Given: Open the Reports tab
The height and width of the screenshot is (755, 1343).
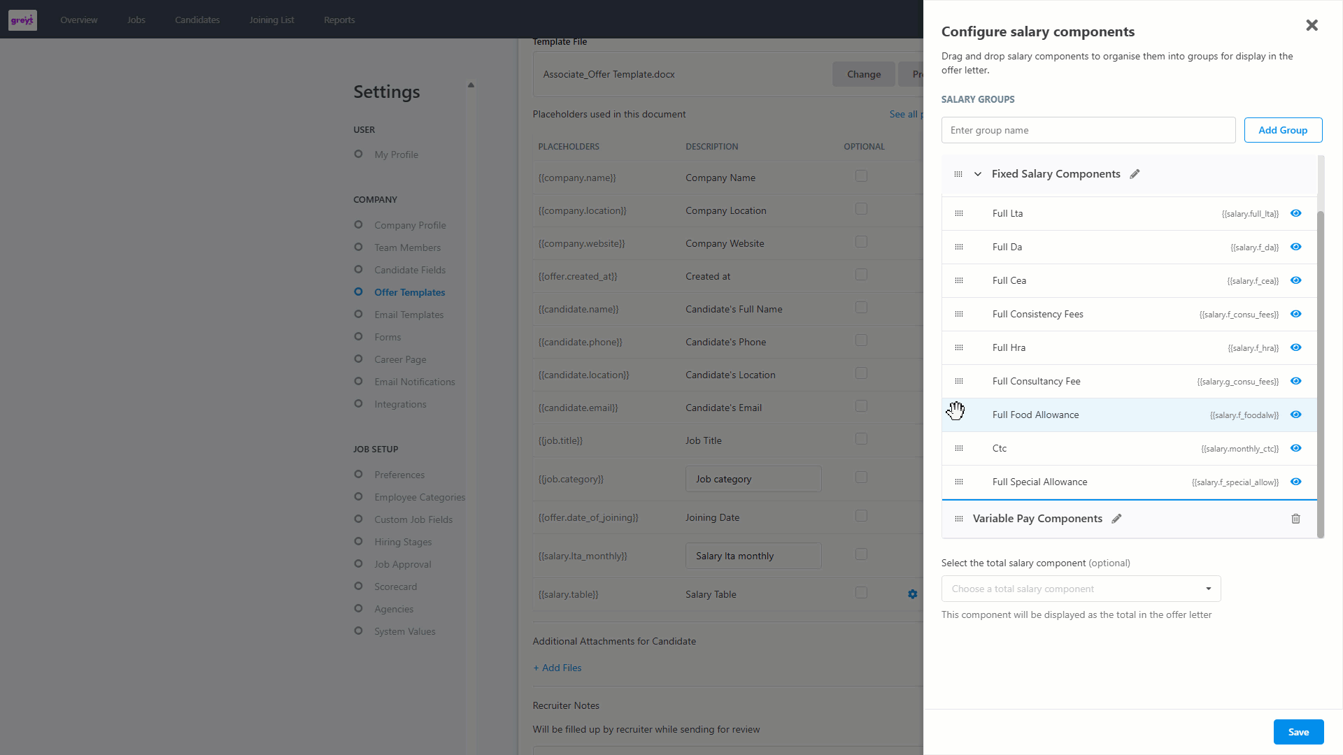Looking at the screenshot, I should [339, 20].
